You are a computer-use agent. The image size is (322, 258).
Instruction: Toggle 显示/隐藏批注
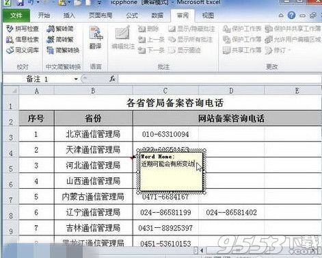[191, 29]
